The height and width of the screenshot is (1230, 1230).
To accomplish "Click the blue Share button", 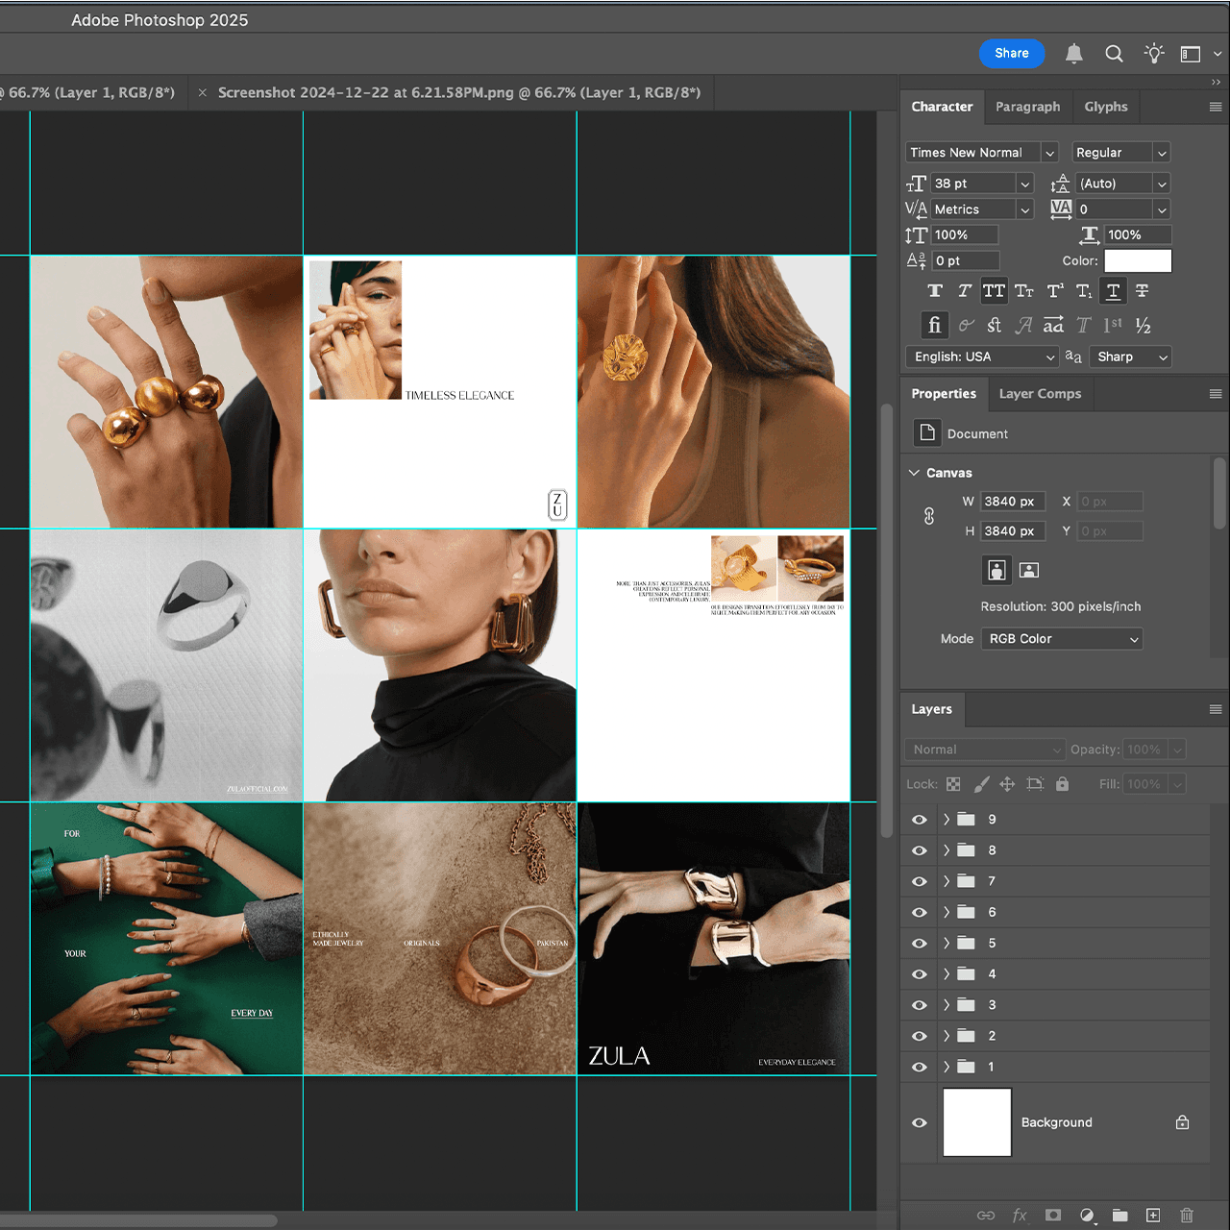I will (1011, 54).
